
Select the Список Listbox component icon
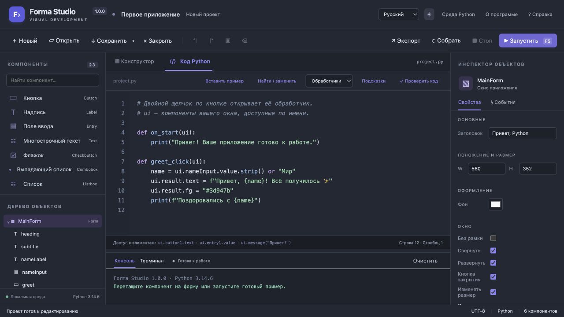click(x=13, y=184)
